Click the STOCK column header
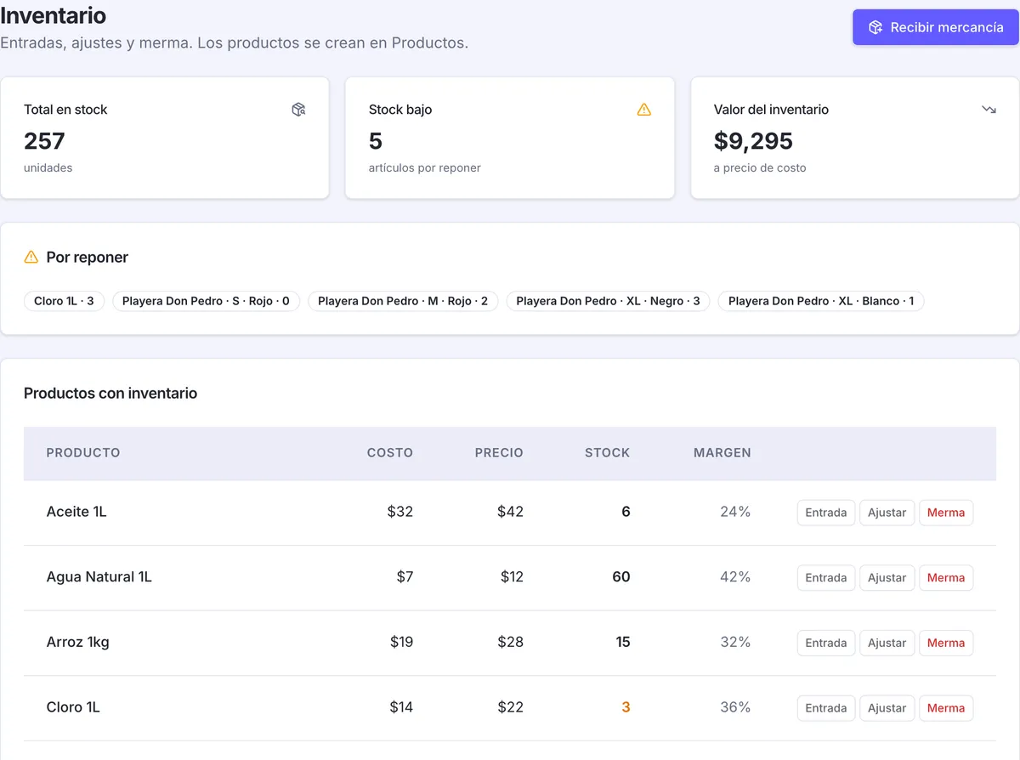Viewport: 1020px width, 760px height. pyautogui.click(x=608, y=453)
